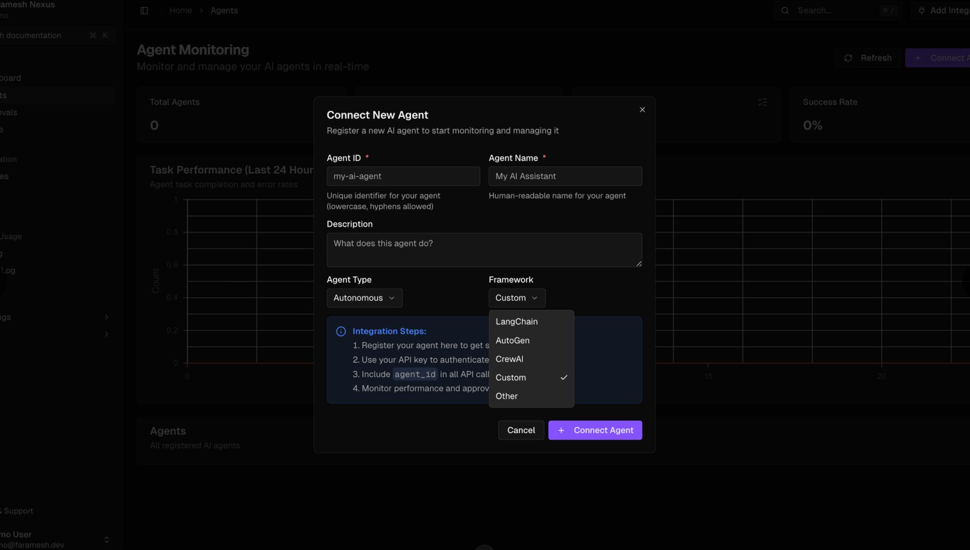Select the checked Custom framework option
The height and width of the screenshot is (550, 970).
511,378
